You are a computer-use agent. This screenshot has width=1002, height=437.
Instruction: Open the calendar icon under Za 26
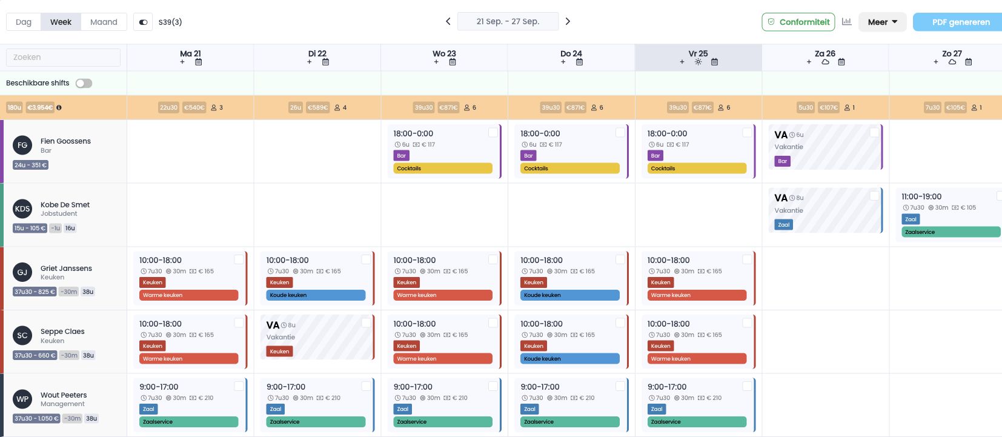pyautogui.click(x=841, y=62)
